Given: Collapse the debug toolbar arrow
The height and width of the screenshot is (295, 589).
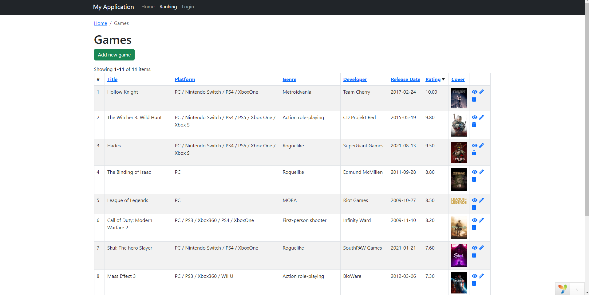Looking at the screenshot, I should [x=577, y=289].
